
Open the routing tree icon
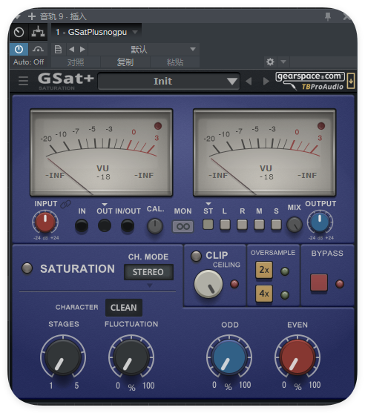tap(39, 32)
